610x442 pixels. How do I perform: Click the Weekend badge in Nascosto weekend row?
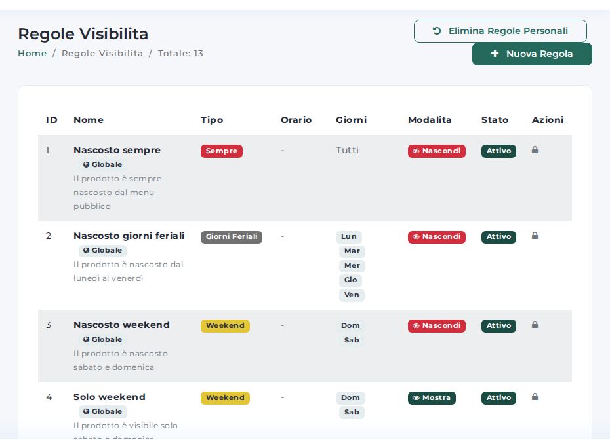(225, 326)
